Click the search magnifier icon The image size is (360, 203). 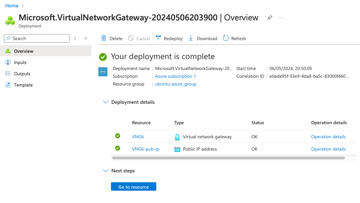[x=8, y=38]
